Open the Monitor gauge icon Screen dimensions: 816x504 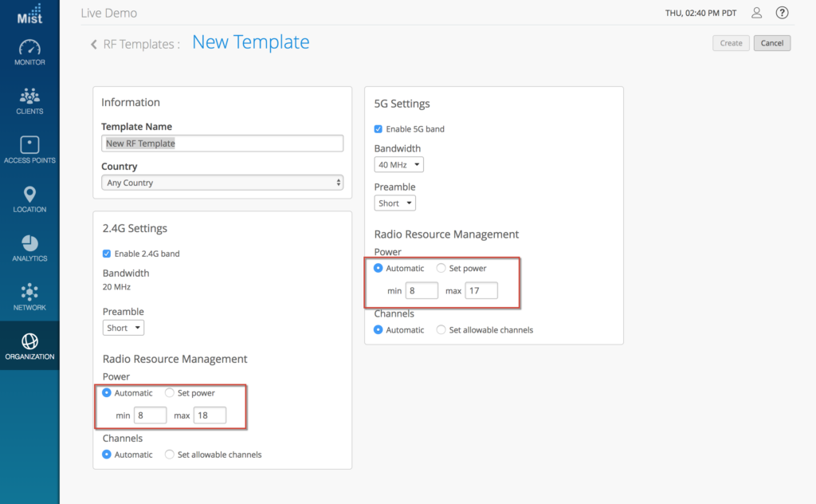(x=29, y=47)
